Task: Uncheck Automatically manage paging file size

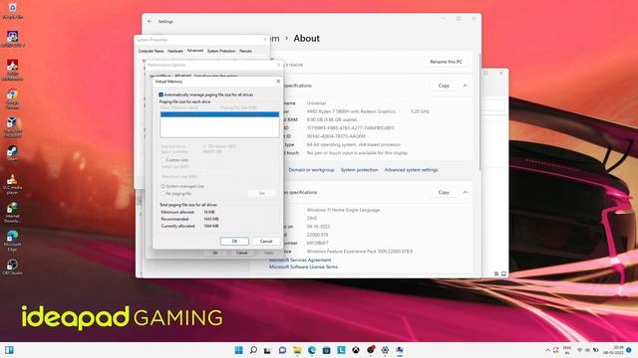Action: [161, 94]
